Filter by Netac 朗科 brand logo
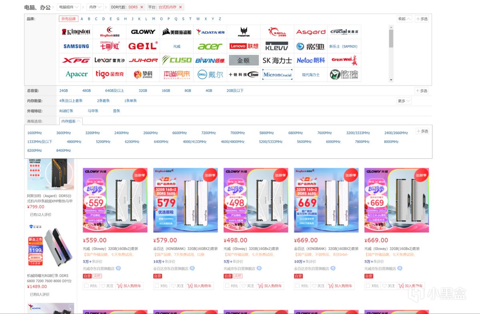 coord(311,60)
